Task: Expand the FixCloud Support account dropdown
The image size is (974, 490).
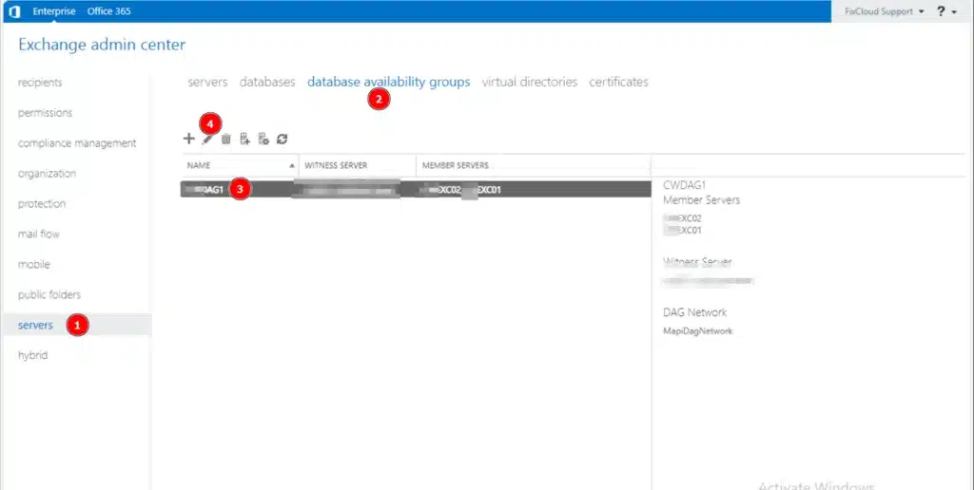Action: pyautogui.click(x=877, y=11)
